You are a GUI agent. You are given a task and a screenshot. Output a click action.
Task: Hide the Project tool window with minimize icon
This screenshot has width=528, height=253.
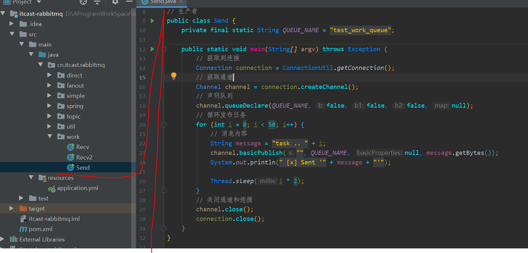coord(129,2)
